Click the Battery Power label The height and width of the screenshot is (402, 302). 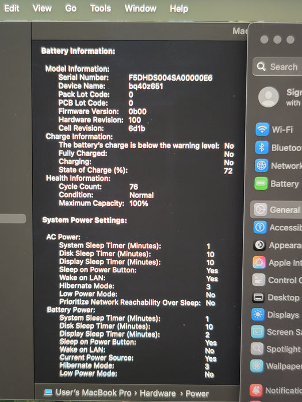71,310
